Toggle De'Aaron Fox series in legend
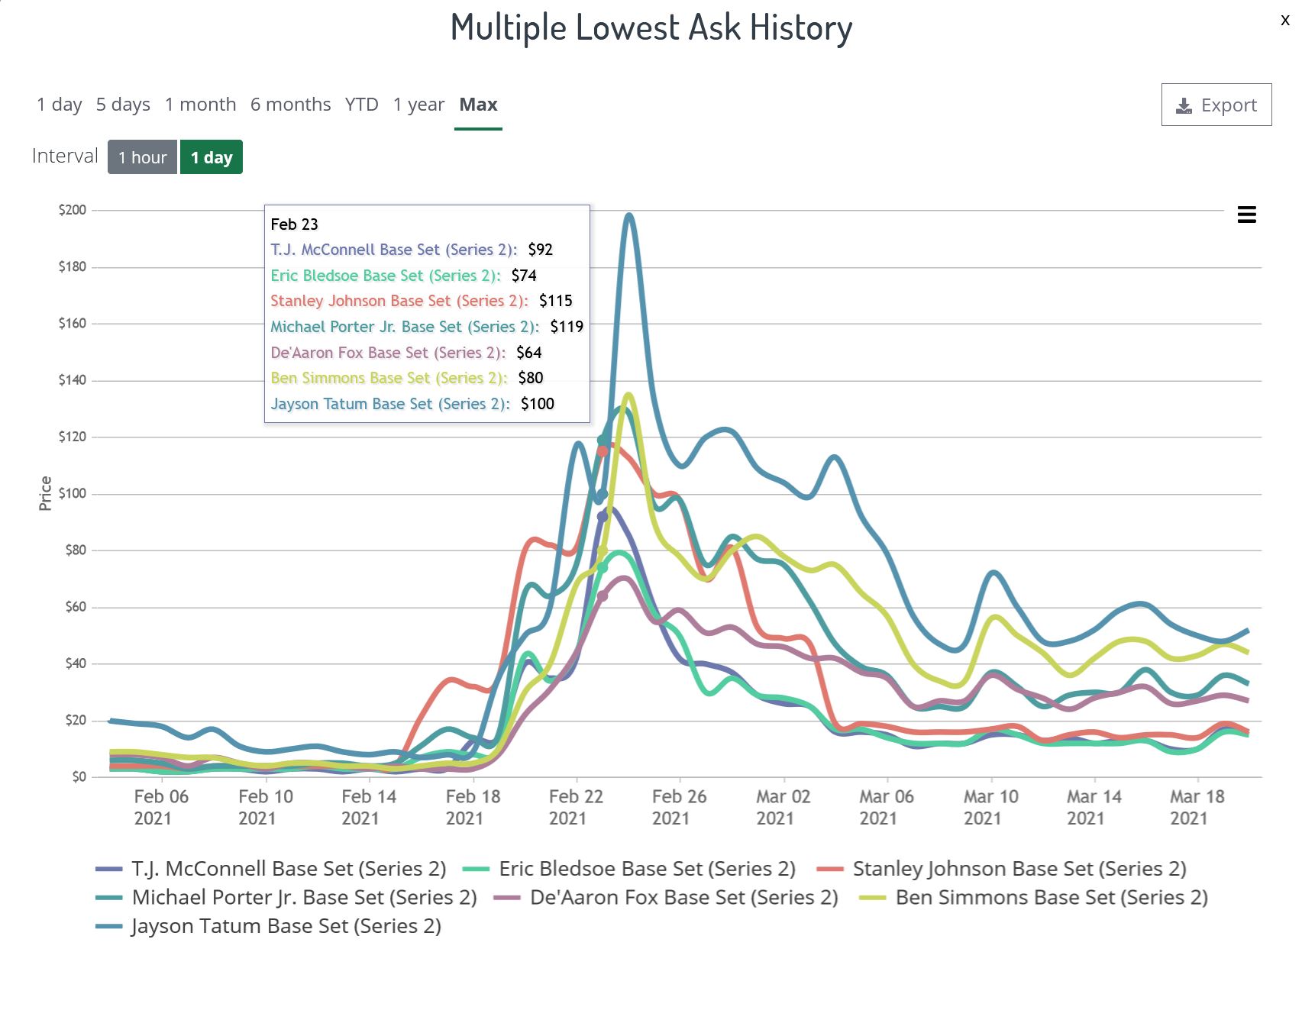The height and width of the screenshot is (1036, 1302). click(x=666, y=897)
